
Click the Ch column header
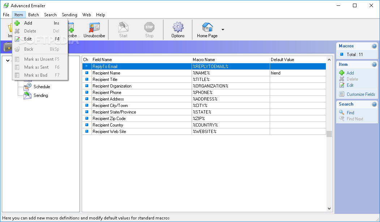[x=87, y=60]
